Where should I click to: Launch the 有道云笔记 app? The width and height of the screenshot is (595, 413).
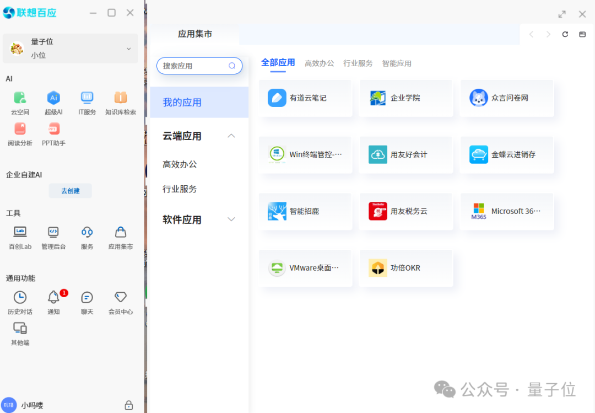click(x=305, y=98)
